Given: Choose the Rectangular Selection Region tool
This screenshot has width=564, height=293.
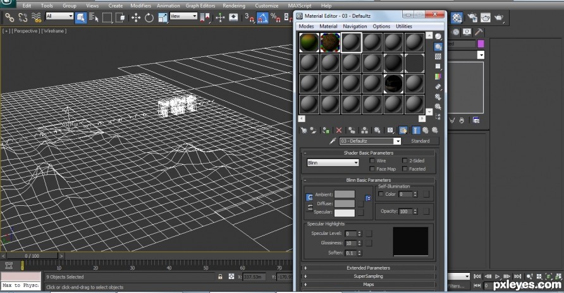Looking at the screenshot, I should [107, 17].
